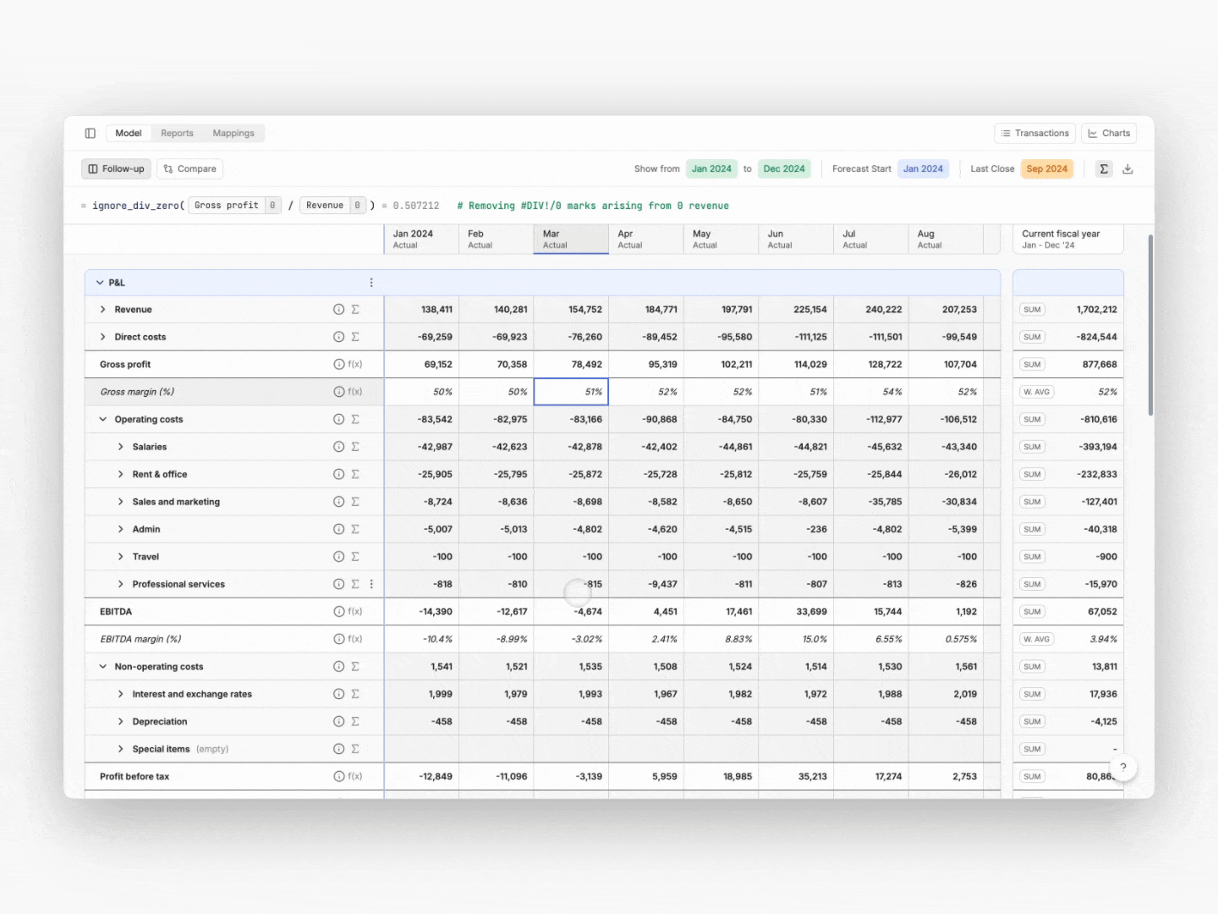Click the info icon on Depreciation row
The image size is (1218, 914).
338,722
